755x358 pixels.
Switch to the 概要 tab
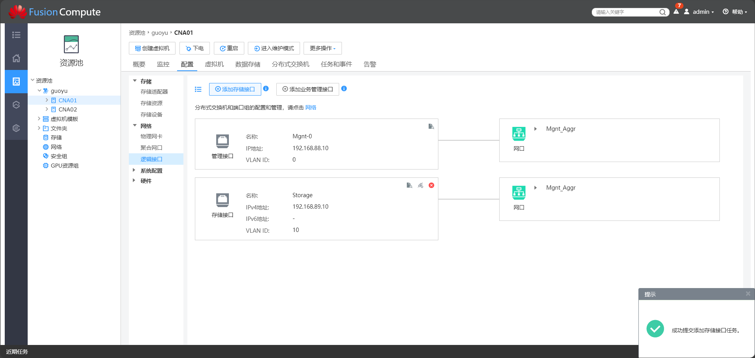[x=139, y=64]
